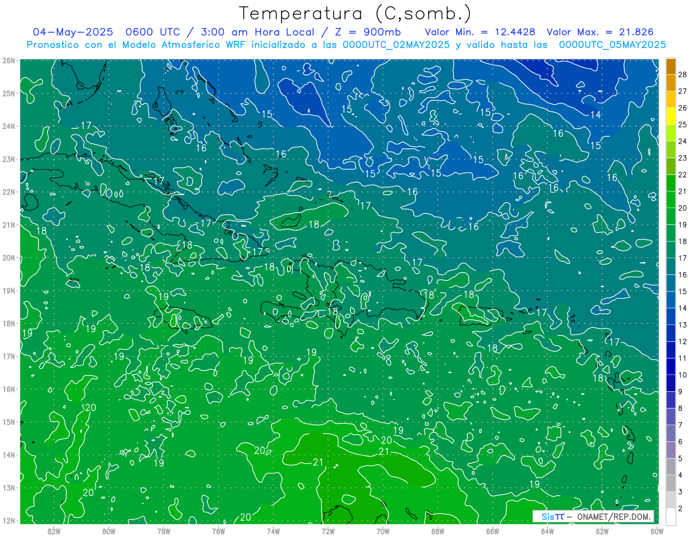698x539 pixels.
Task: Click the "25N" latitude axis label
Action: 9,93
